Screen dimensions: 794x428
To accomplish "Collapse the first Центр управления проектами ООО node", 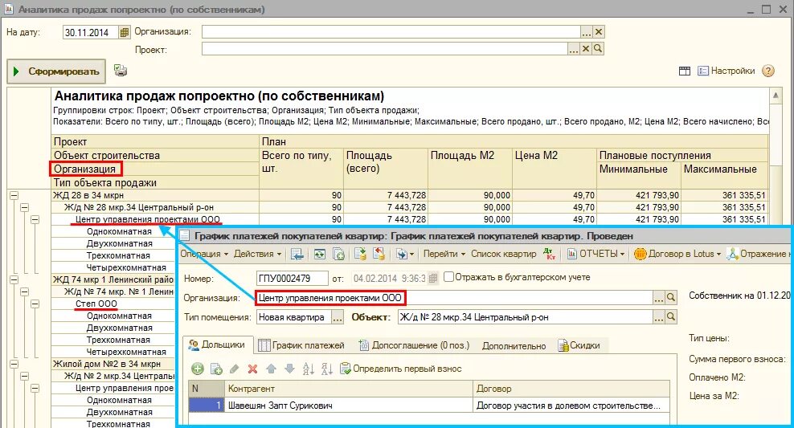I will pyautogui.click(x=35, y=219).
